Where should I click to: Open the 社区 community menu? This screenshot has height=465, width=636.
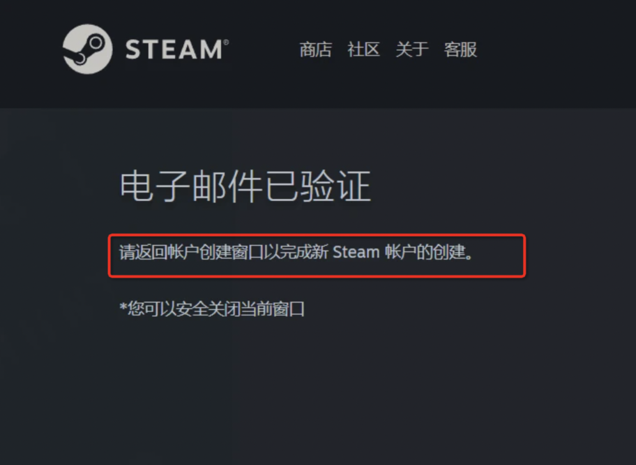363,50
